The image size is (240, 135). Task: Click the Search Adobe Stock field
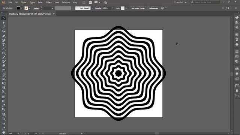(205, 2)
